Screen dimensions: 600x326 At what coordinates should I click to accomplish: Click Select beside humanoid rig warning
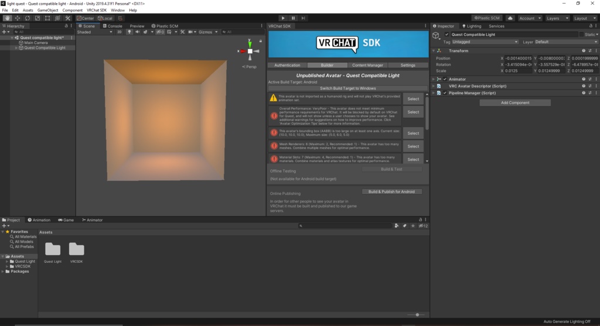click(x=413, y=99)
